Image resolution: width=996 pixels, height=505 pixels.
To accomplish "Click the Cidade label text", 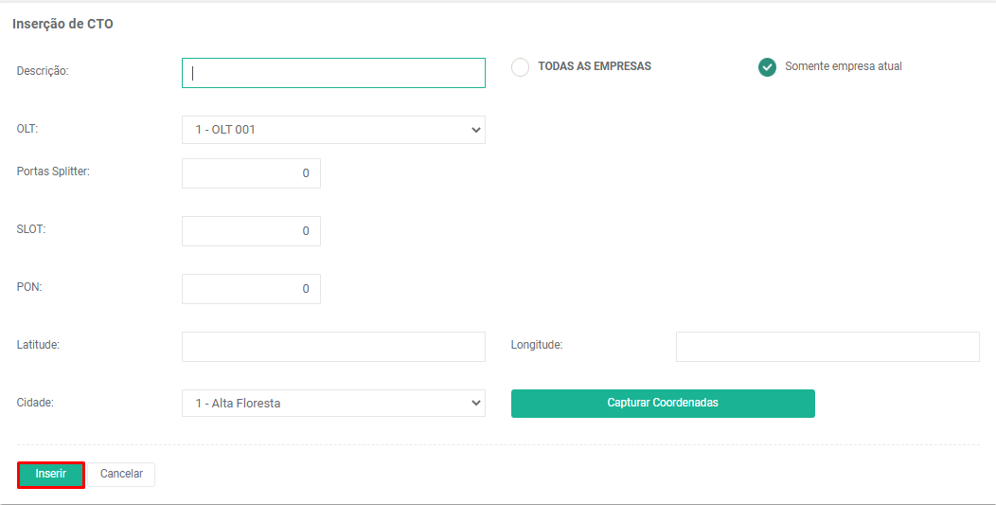I will (x=35, y=403).
